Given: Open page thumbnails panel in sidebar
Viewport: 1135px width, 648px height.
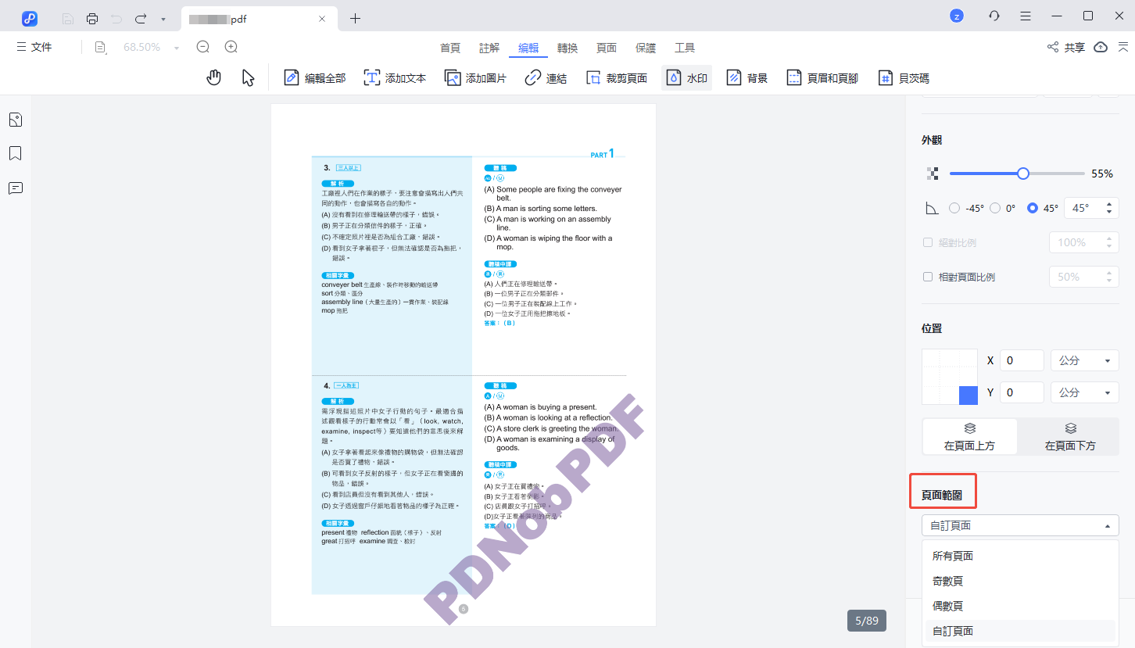Looking at the screenshot, I should 15,120.
